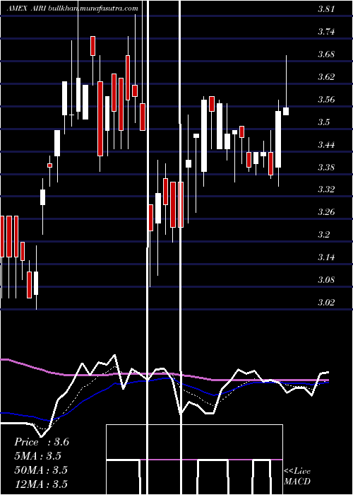The width and height of the screenshot is (353, 495).
Task: Click the 3.26 price axis label
Action: (326, 212)
